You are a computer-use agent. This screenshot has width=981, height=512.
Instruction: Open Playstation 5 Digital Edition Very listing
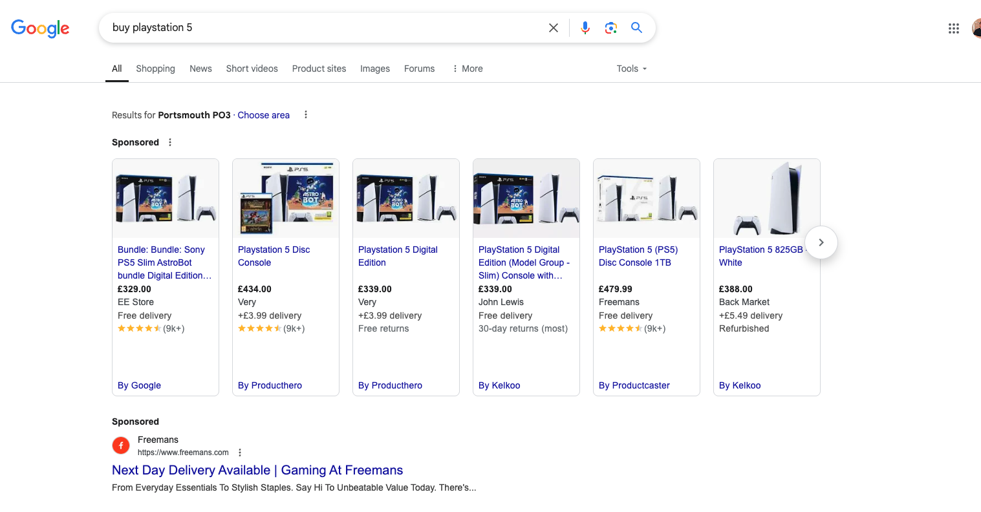click(398, 256)
